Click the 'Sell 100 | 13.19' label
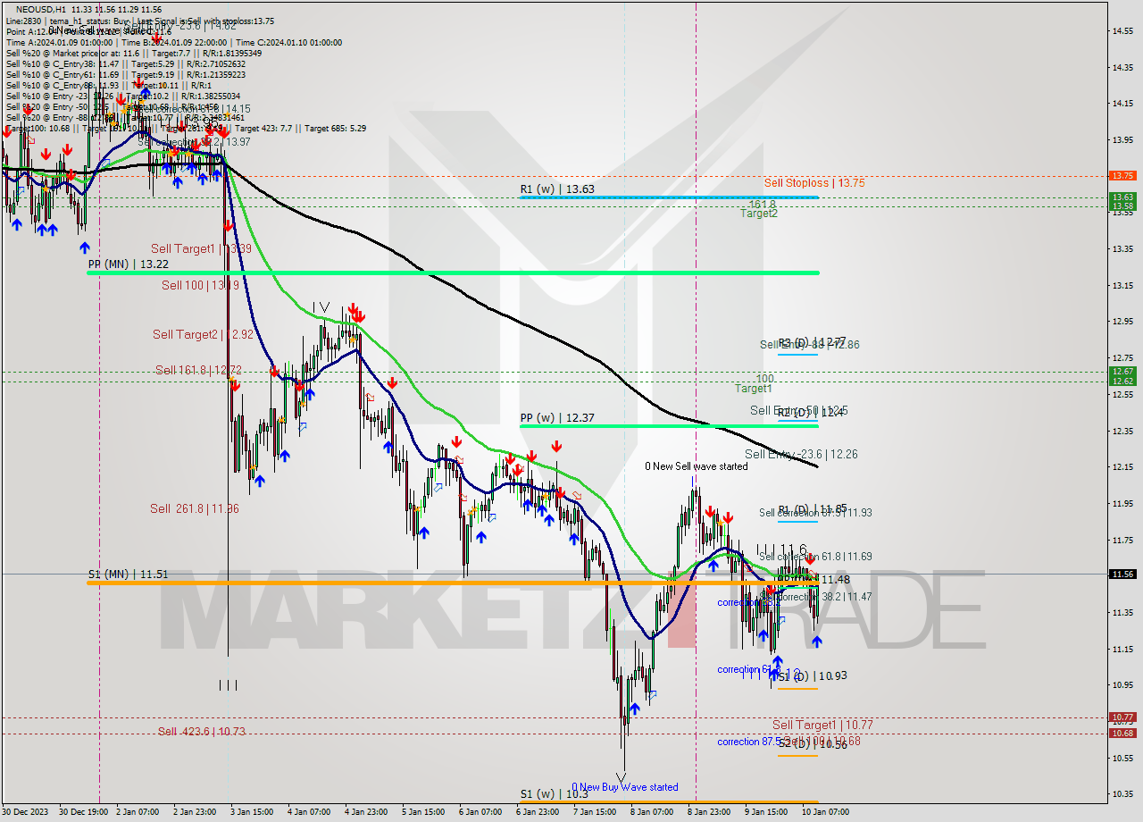1143x822 pixels. 200,285
